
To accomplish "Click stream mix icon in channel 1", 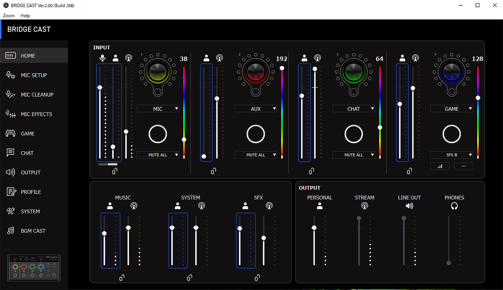I will [x=128, y=58].
